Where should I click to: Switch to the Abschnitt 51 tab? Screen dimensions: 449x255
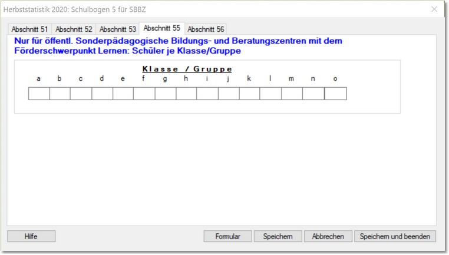pyautogui.click(x=29, y=29)
